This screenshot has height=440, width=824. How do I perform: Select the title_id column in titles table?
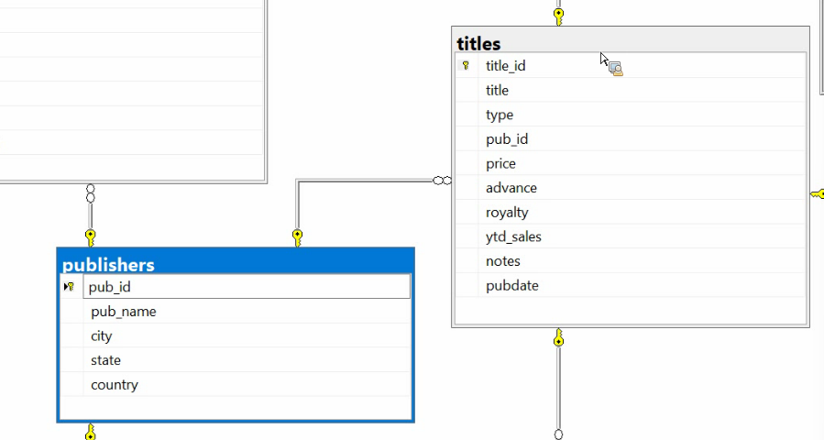[630, 66]
